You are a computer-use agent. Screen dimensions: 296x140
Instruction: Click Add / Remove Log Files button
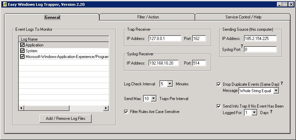[x=65, y=118]
